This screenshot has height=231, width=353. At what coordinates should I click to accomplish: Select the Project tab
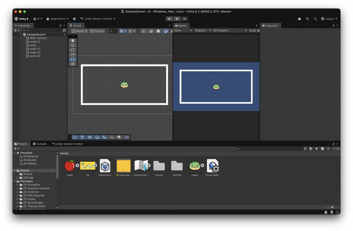point(20,144)
